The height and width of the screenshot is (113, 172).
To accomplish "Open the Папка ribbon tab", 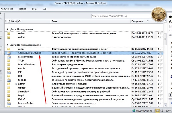I will pos(22,9).
